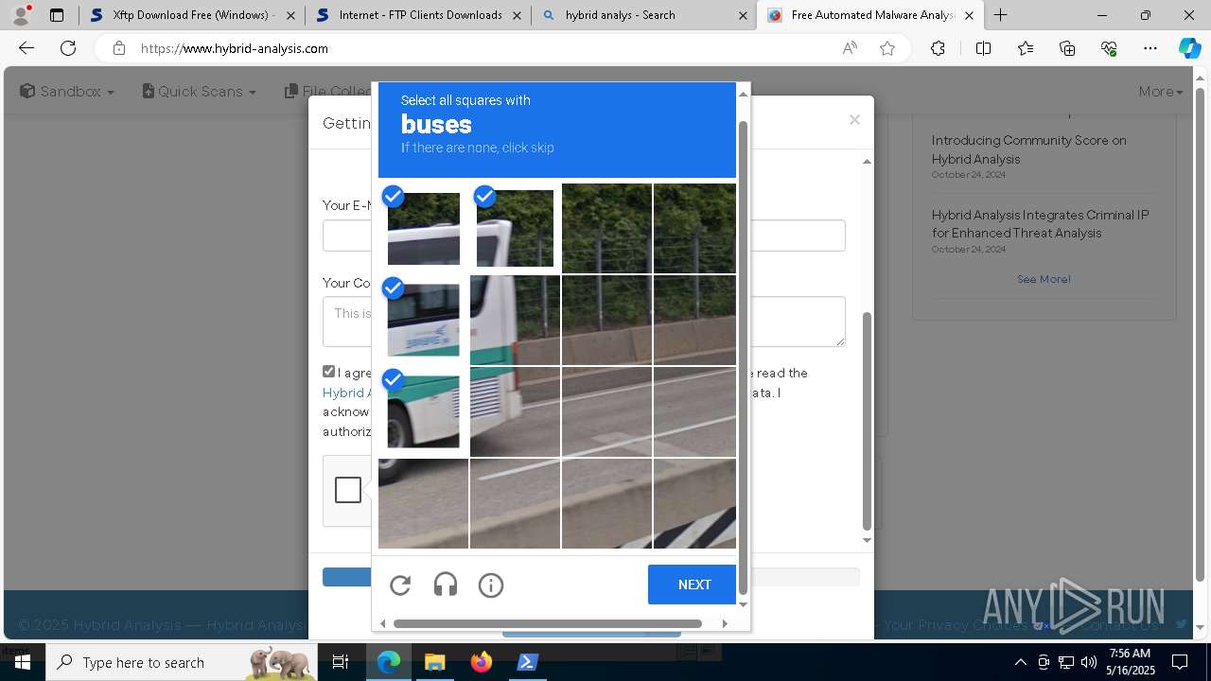1211x681 pixels.
Task: Click captcha horizontal scrollbar
Action: coord(547,623)
